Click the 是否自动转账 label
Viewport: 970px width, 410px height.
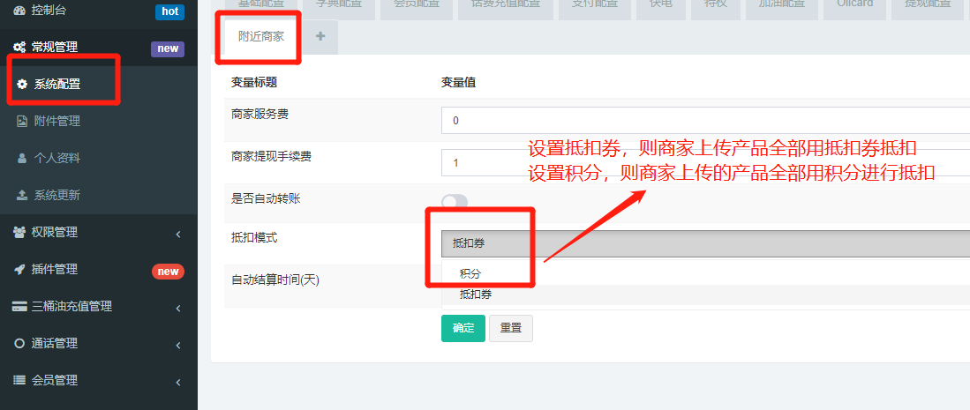coord(266,198)
